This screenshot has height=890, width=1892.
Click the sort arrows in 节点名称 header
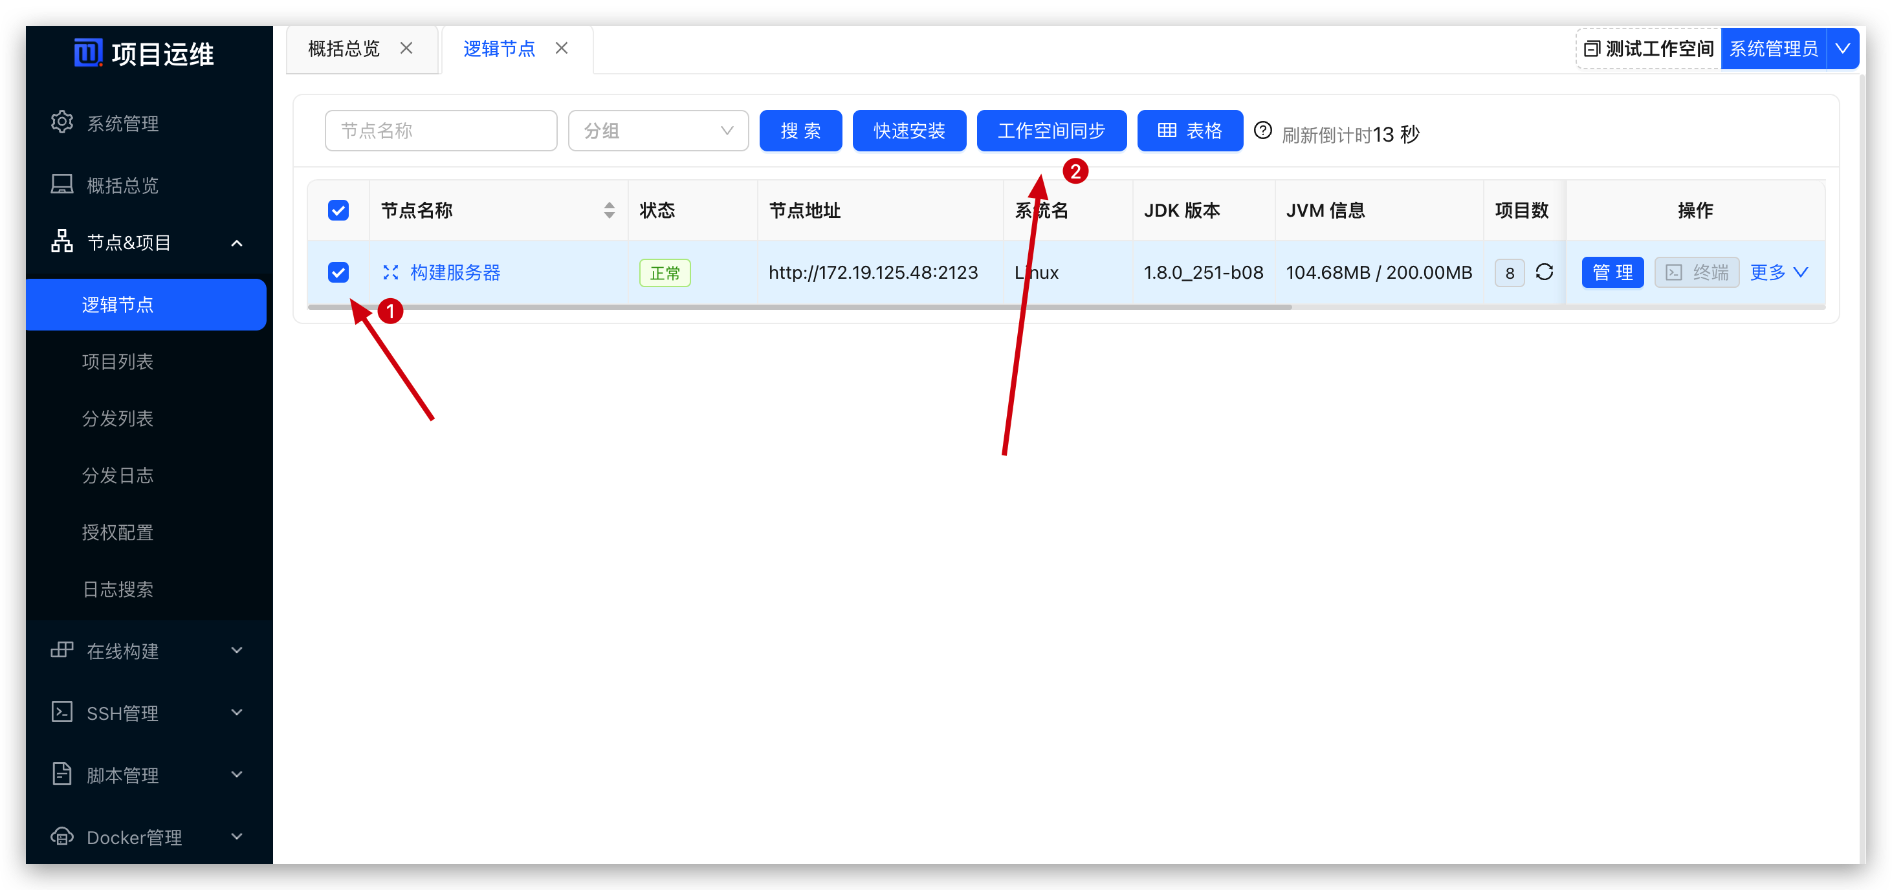point(609,210)
